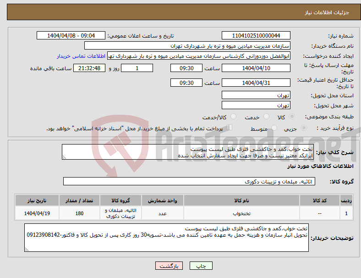The width and height of the screenshot is (361, 278).
Task: Click item name cell تختخواب
Action: (x=241, y=213)
